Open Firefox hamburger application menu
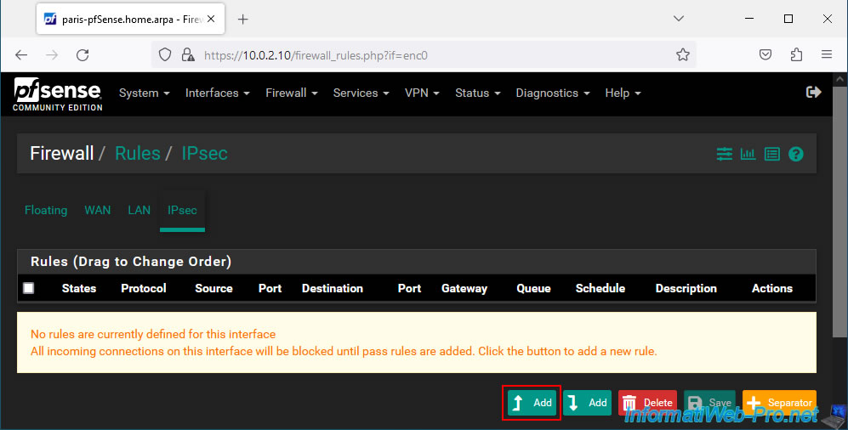This screenshot has width=848, height=430. click(827, 54)
